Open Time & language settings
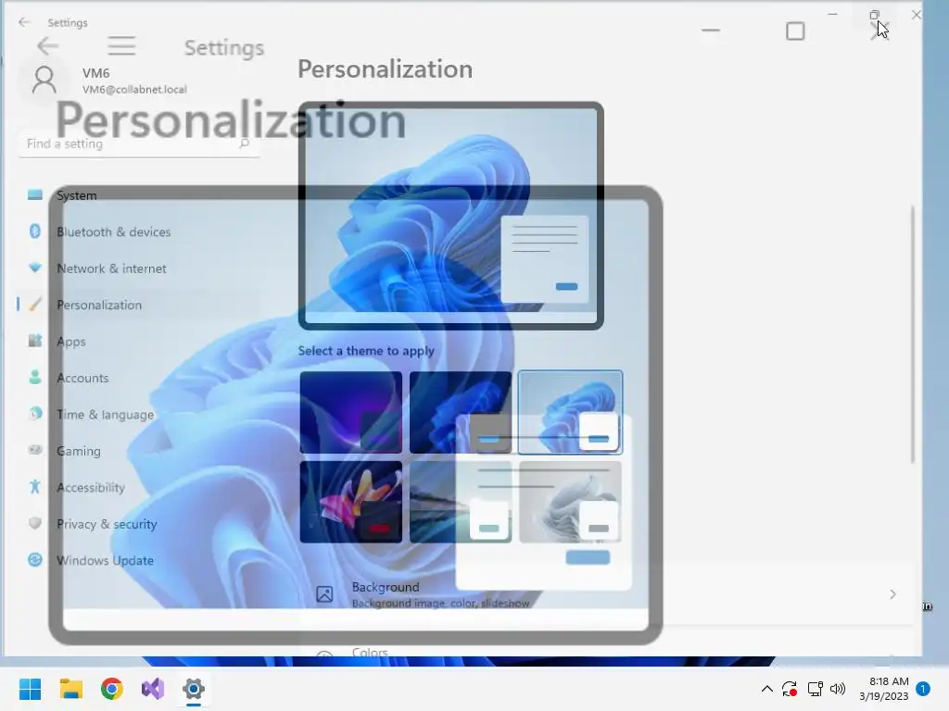Image resolution: width=949 pixels, height=711 pixels. pyautogui.click(x=138, y=415)
